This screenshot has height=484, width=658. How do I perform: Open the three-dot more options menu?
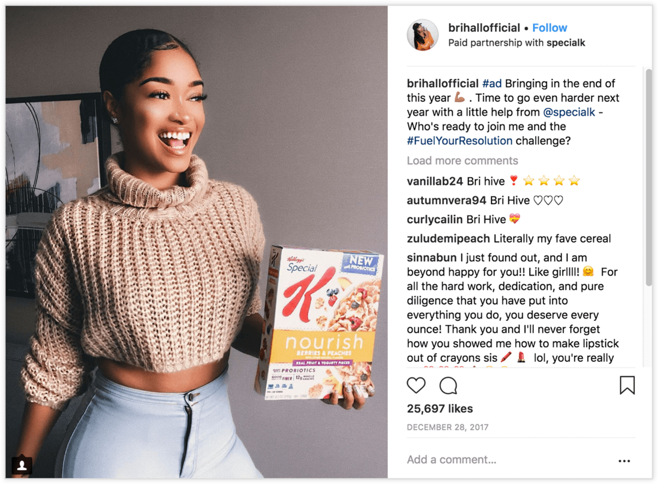[624, 461]
